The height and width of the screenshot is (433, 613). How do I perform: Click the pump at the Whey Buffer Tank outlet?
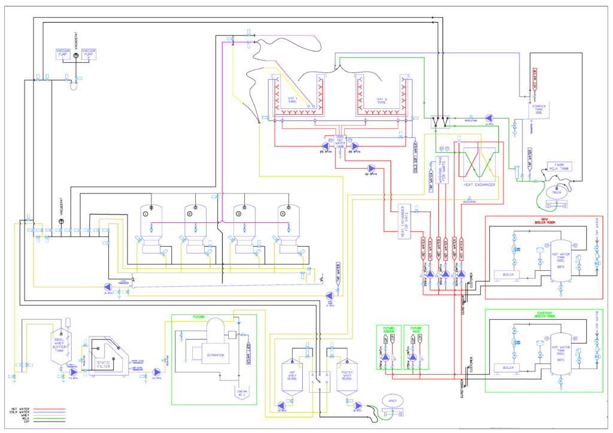tap(72, 372)
